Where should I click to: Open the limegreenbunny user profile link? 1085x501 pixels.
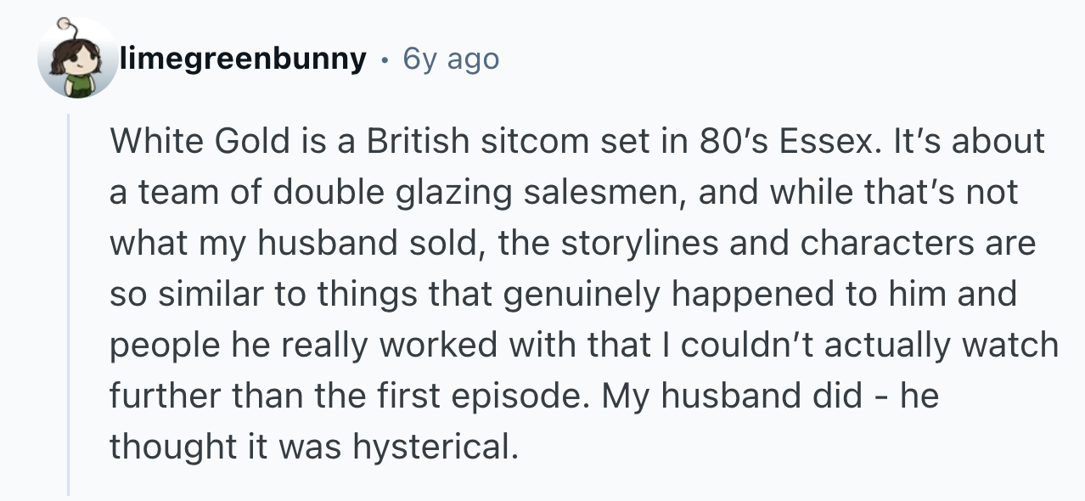[243, 59]
